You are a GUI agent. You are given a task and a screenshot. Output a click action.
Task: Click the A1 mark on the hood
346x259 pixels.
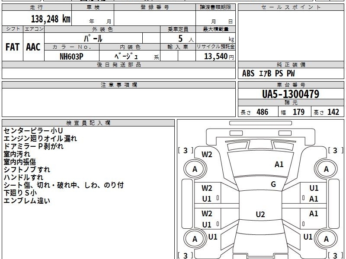tap(279, 164)
